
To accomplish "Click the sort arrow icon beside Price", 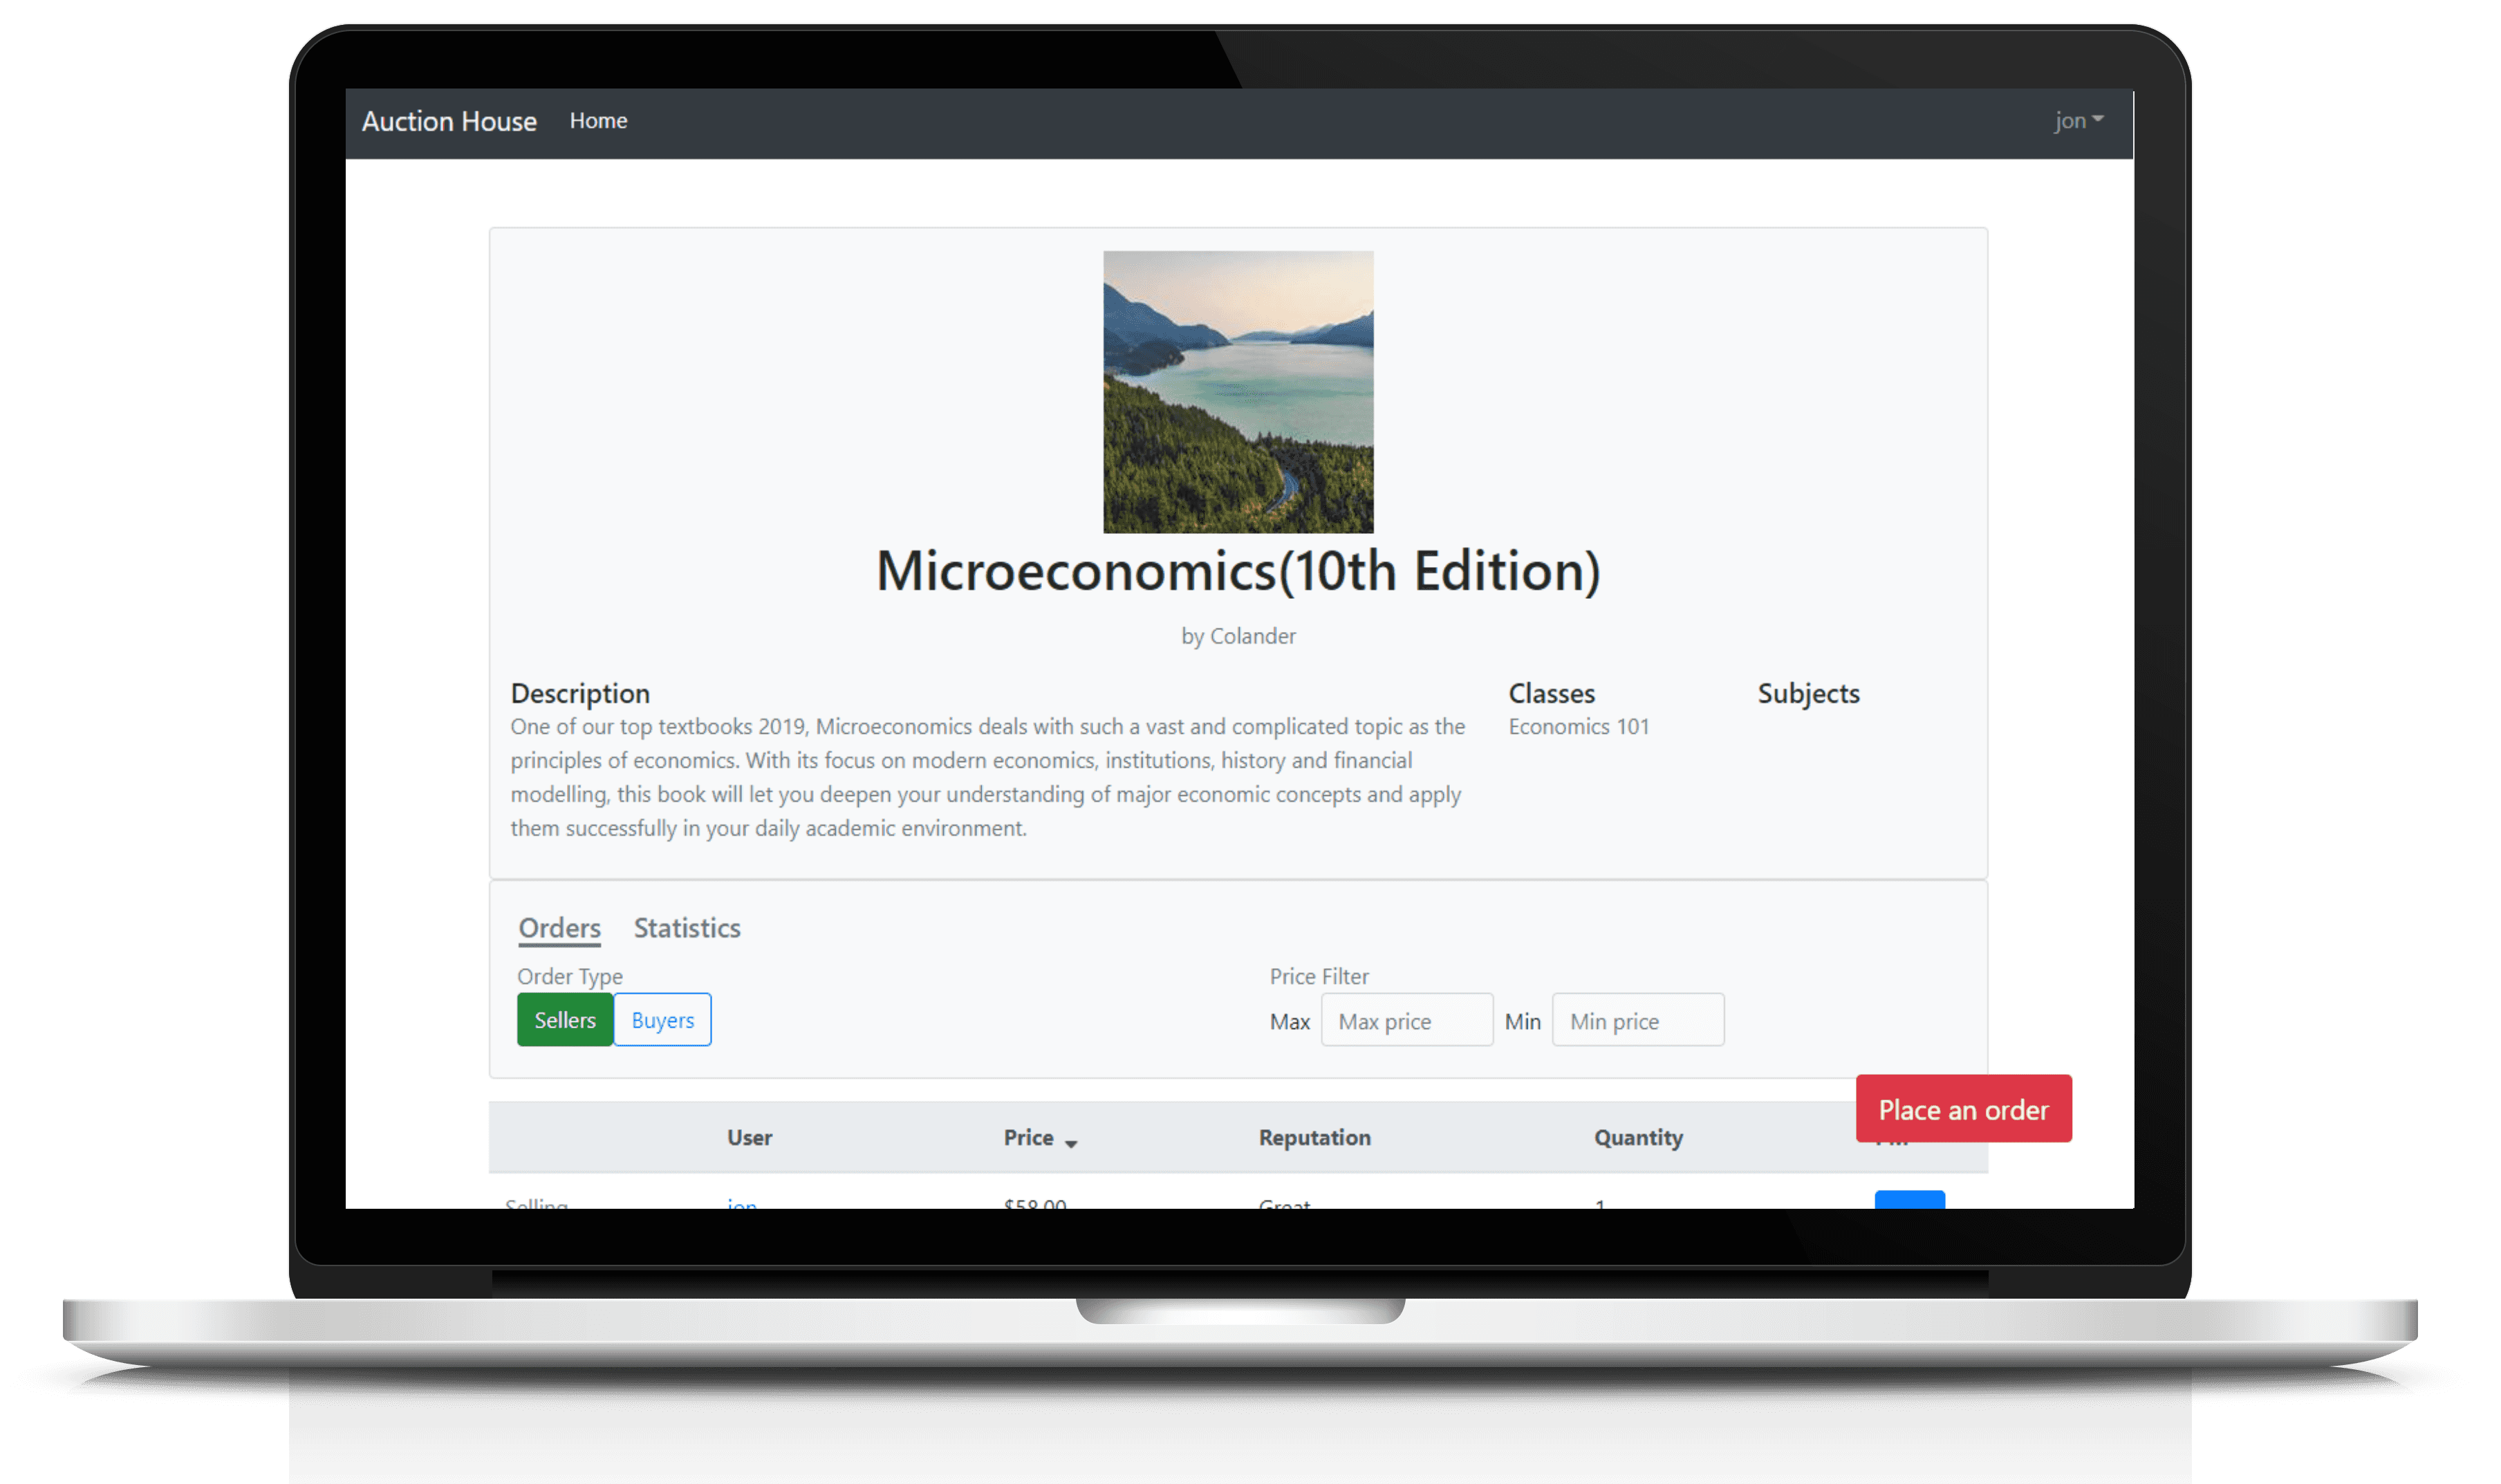I will coord(1070,1143).
